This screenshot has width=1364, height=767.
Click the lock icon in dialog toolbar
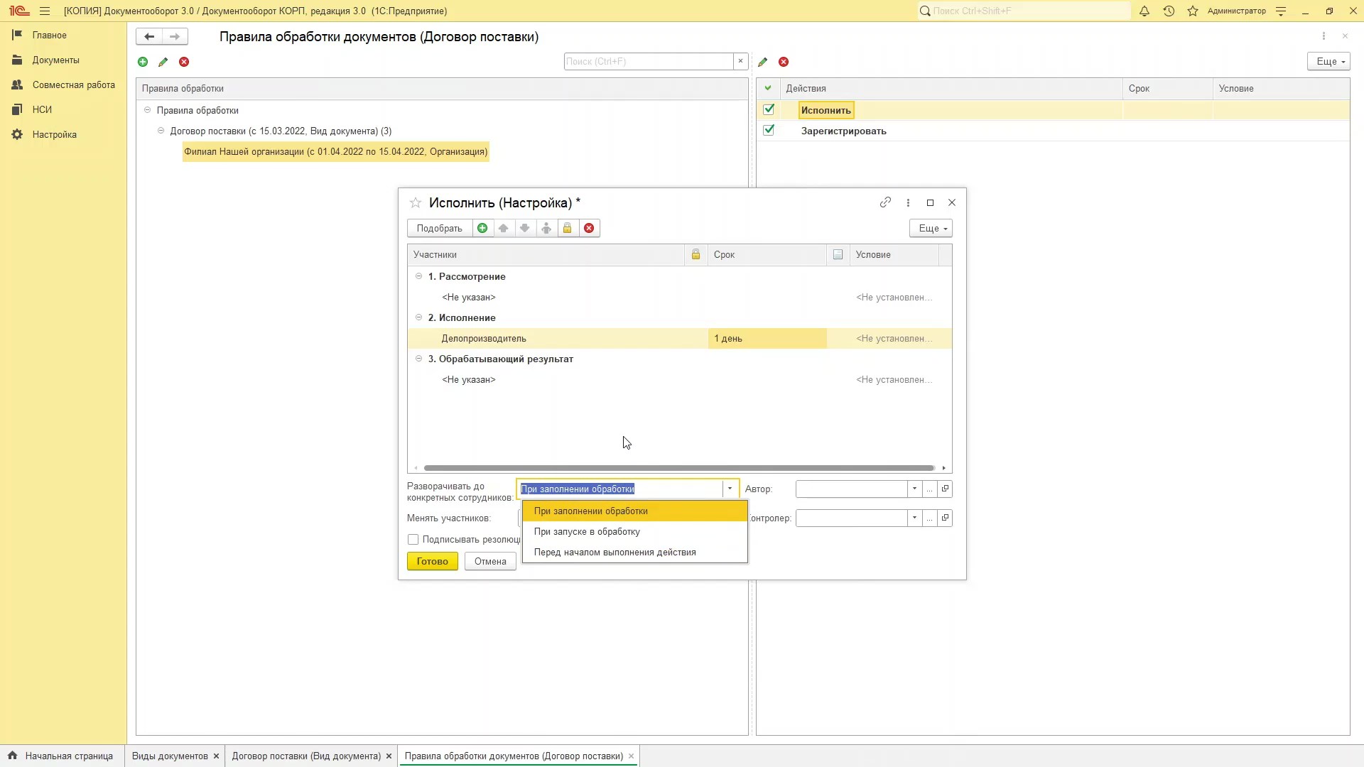(x=568, y=228)
